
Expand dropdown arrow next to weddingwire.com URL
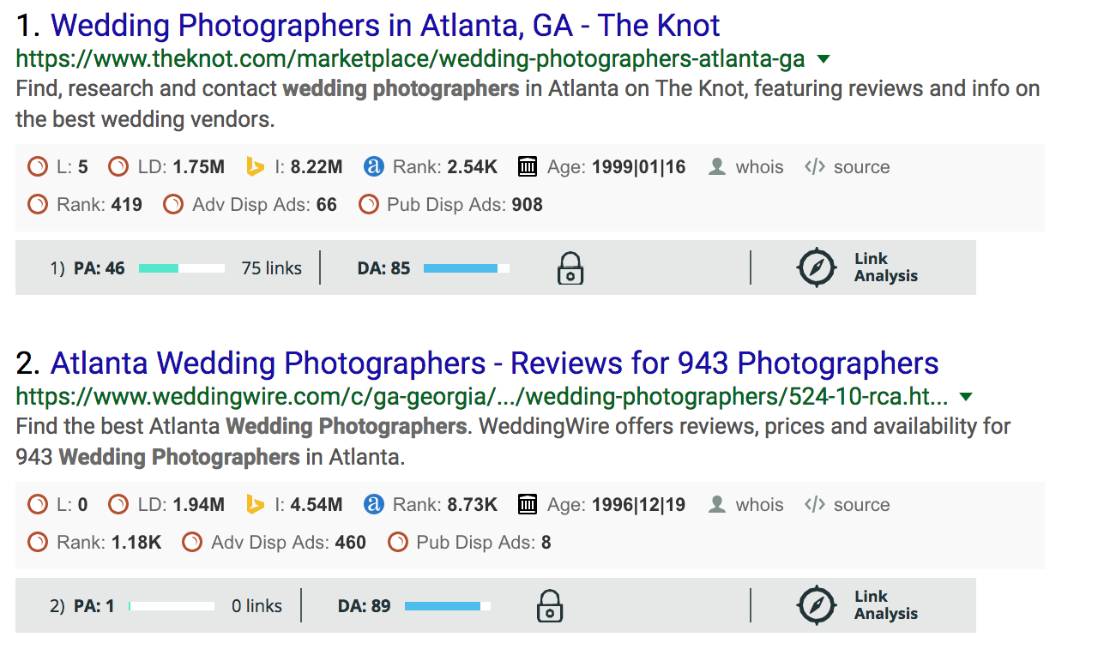pyautogui.click(x=966, y=397)
